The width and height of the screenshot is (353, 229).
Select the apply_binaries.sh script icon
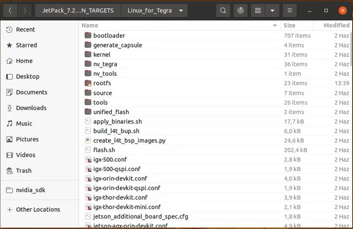(88, 121)
